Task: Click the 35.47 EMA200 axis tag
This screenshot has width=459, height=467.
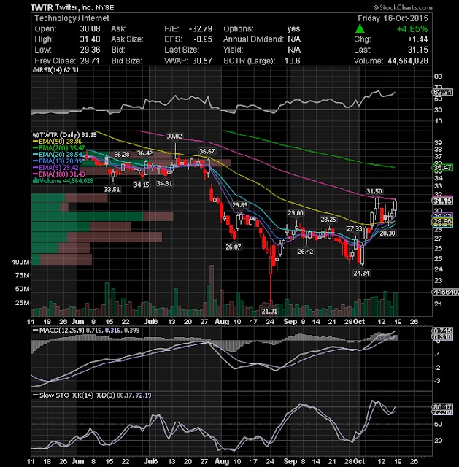Action: pos(443,168)
